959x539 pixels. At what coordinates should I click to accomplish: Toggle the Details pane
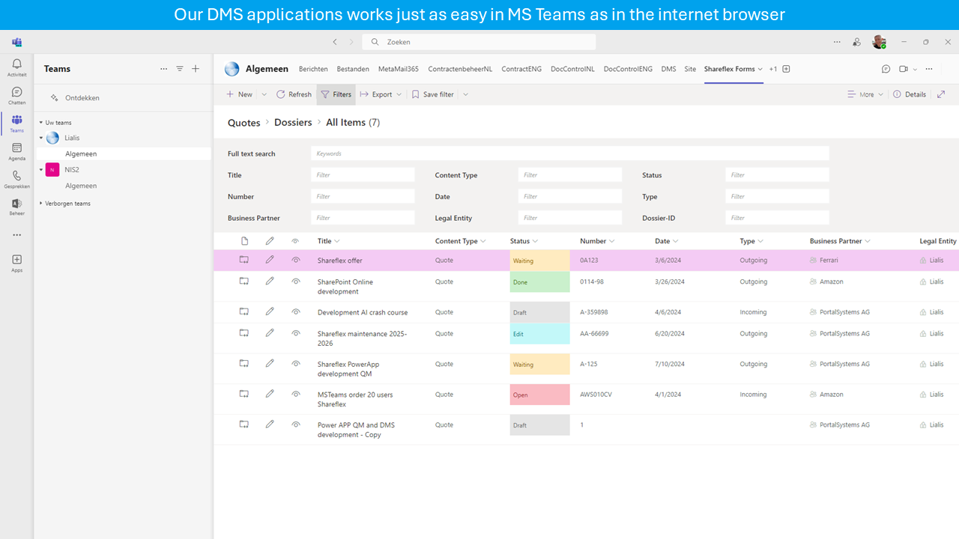[910, 94]
